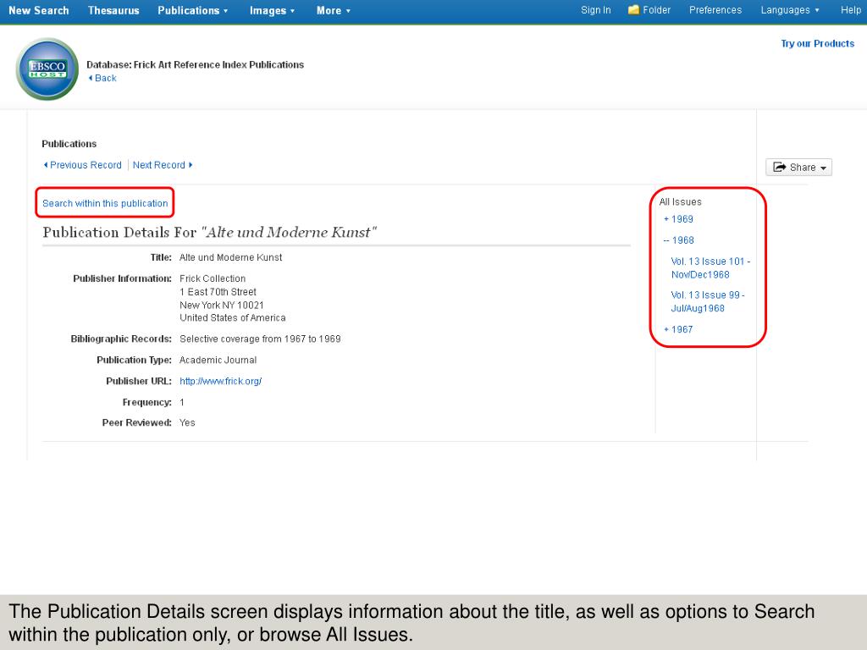Click the '1 East 70th Street' address line

218,292
